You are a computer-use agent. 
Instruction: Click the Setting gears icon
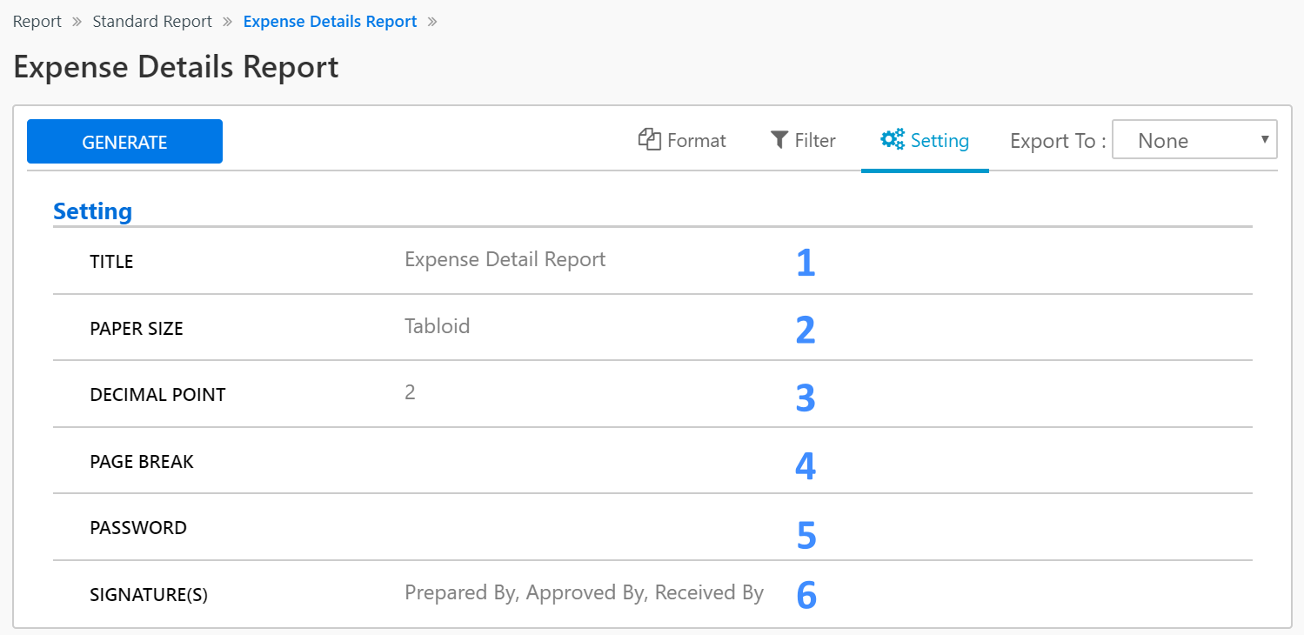(x=892, y=140)
